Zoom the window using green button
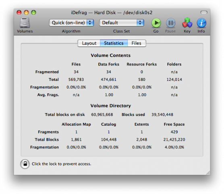Screen dimensions: 224x194 pos(33,13)
